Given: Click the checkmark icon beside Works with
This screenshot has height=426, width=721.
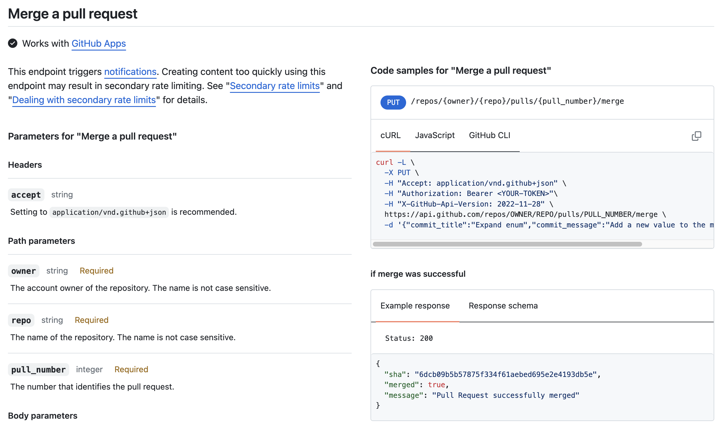Looking at the screenshot, I should point(13,43).
